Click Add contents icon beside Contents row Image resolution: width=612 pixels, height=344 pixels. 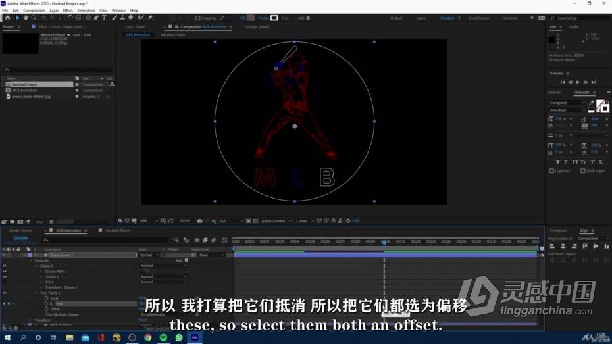coord(186,260)
